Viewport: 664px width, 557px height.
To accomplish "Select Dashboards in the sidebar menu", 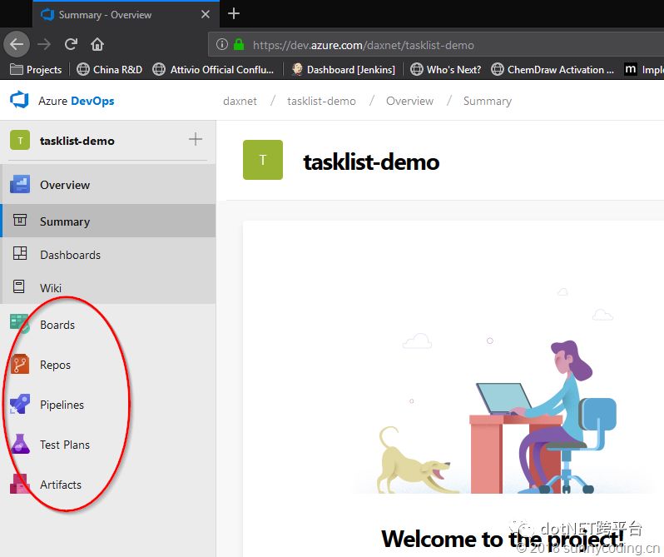I will (108, 254).
